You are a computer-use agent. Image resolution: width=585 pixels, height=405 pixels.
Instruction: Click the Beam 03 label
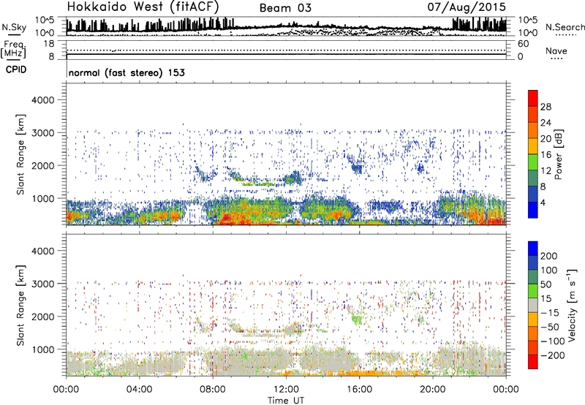tap(285, 8)
